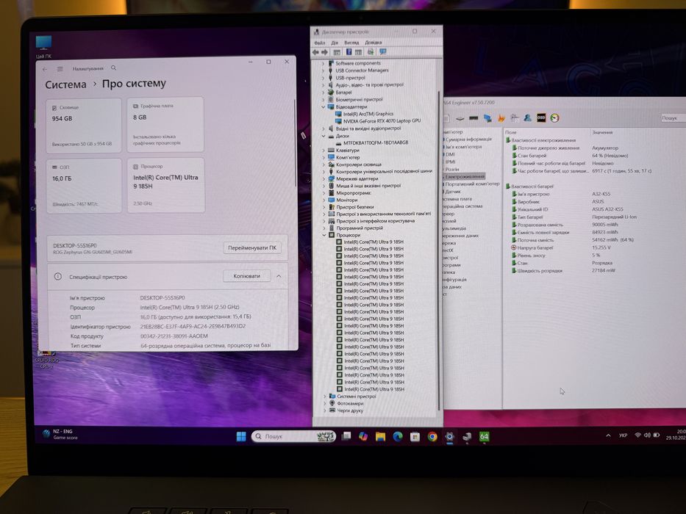Select DMI in AIDA64 tree
Screen dimensions: 686x514
(450, 154)
